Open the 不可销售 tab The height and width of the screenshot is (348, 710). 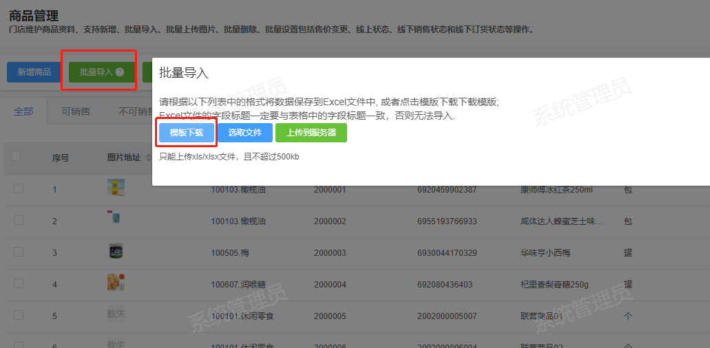point(135,111)
